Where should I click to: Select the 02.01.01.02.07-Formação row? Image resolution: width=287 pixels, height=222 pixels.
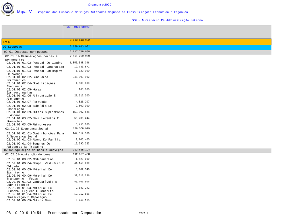[x=27, y=102]
